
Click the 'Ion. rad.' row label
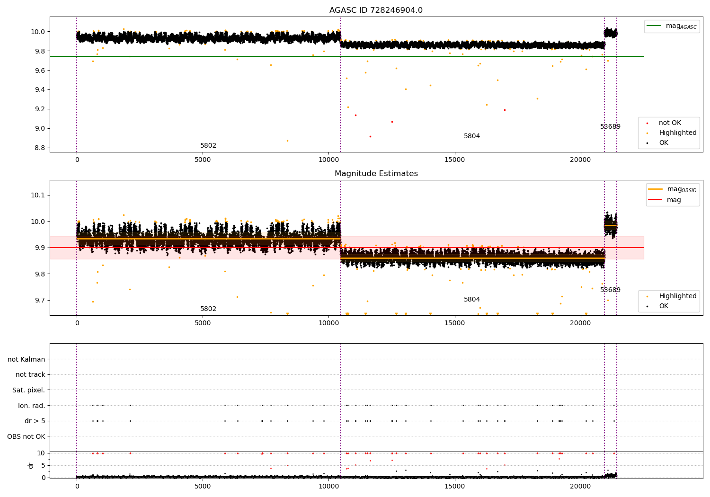coord(32,406)
